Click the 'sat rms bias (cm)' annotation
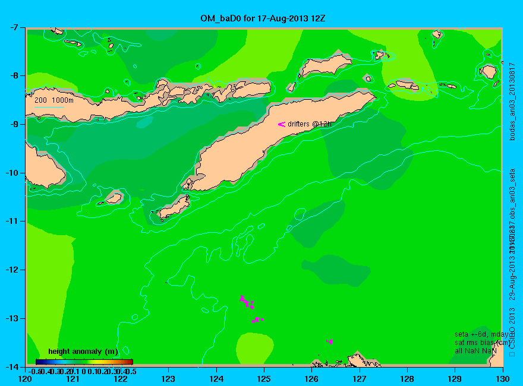The width and height of the screenshot is (523, 386). [x=483, y=343]
